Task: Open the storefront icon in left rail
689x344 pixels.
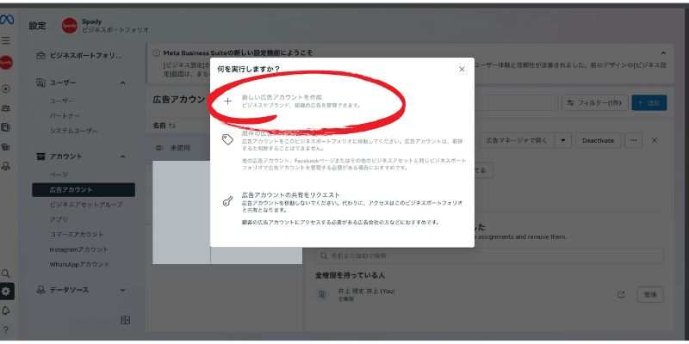Action: pyautogui.click(x=6, y=146)
